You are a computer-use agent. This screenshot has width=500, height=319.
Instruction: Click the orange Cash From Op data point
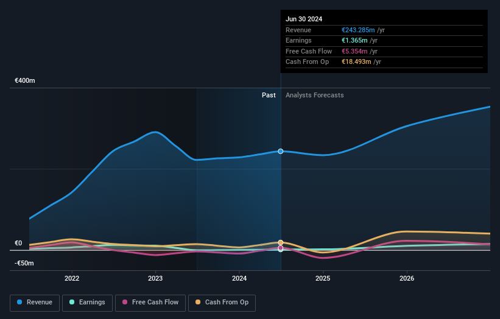tap(281, 242)
